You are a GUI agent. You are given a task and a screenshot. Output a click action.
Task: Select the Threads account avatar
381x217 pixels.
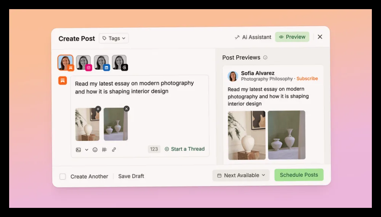click(x=120, y=62)
